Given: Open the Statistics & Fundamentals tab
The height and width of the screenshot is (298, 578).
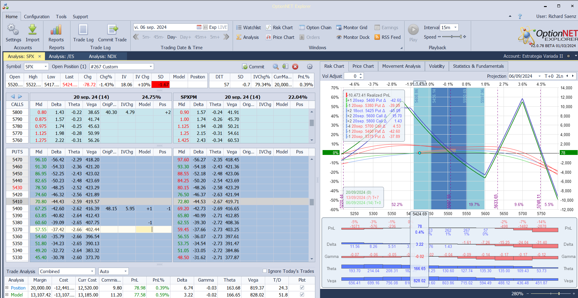Looking at the screenshot, I should (x=478, y=66).
